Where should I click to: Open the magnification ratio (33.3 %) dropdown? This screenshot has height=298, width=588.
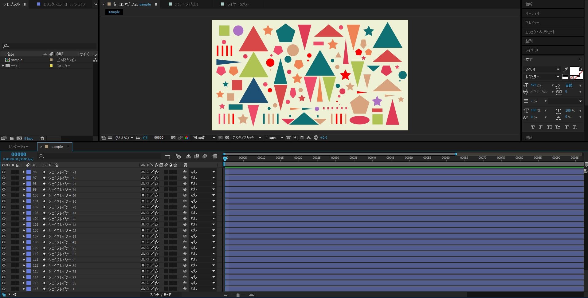click(124, 137)
